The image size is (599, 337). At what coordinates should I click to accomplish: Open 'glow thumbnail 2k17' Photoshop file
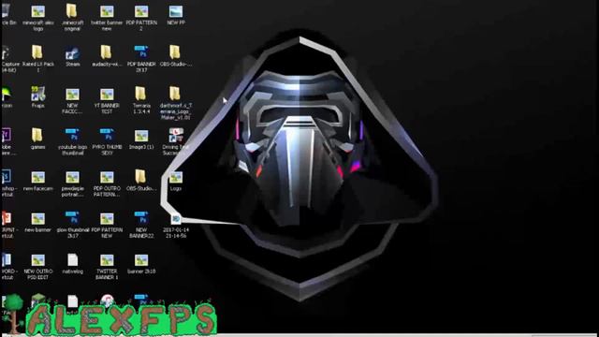pos(73,226)
